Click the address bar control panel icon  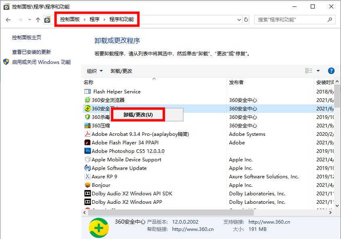click(x=47, y=20)
